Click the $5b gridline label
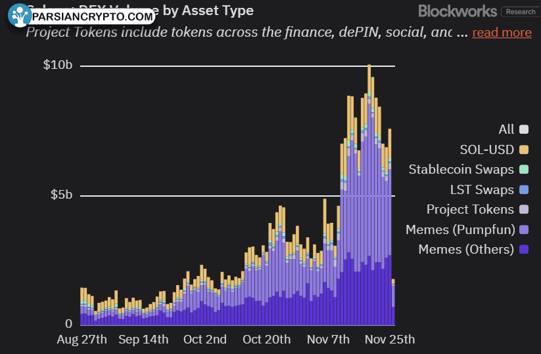541x354 pixels. tap(61, 195)
